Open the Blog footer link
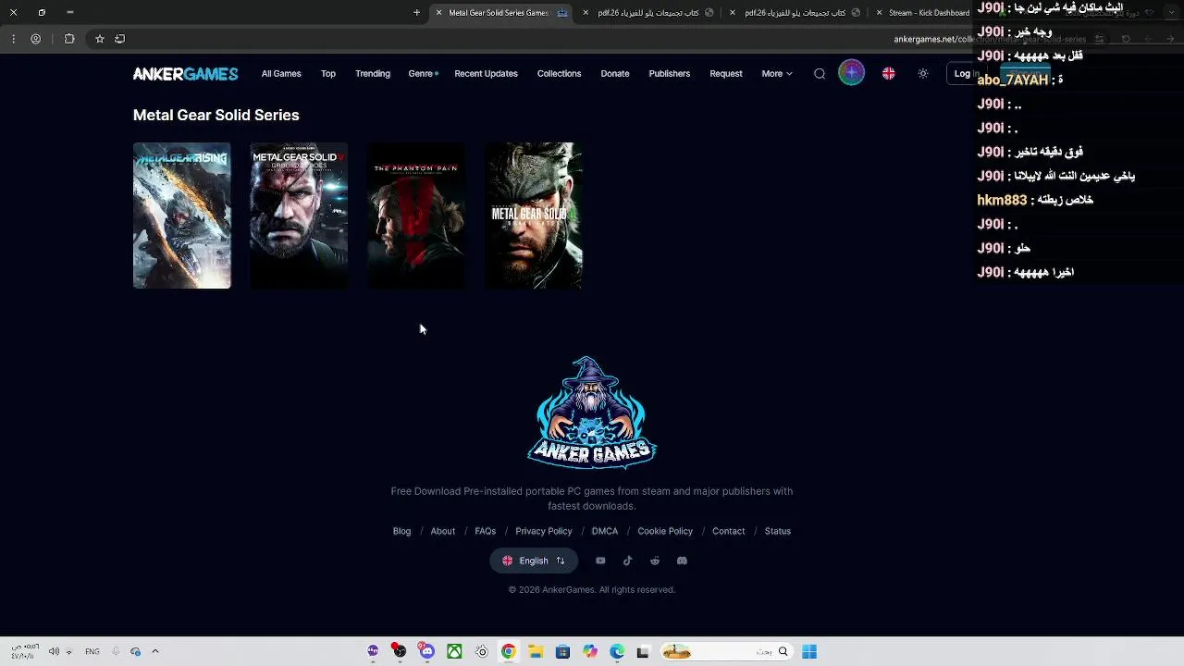The height and width of the screenshot is (666, 1184). (x=401, y=531)
